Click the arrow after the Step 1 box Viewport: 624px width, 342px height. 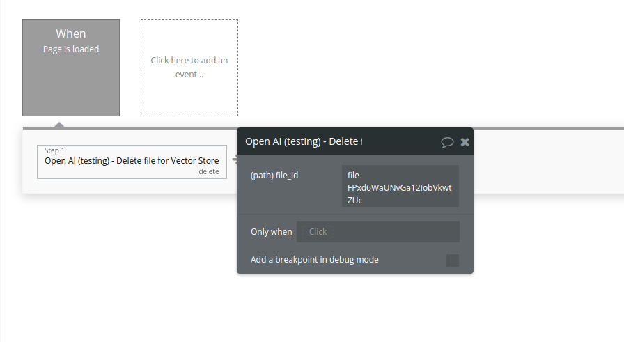click(x=234, y=161)
